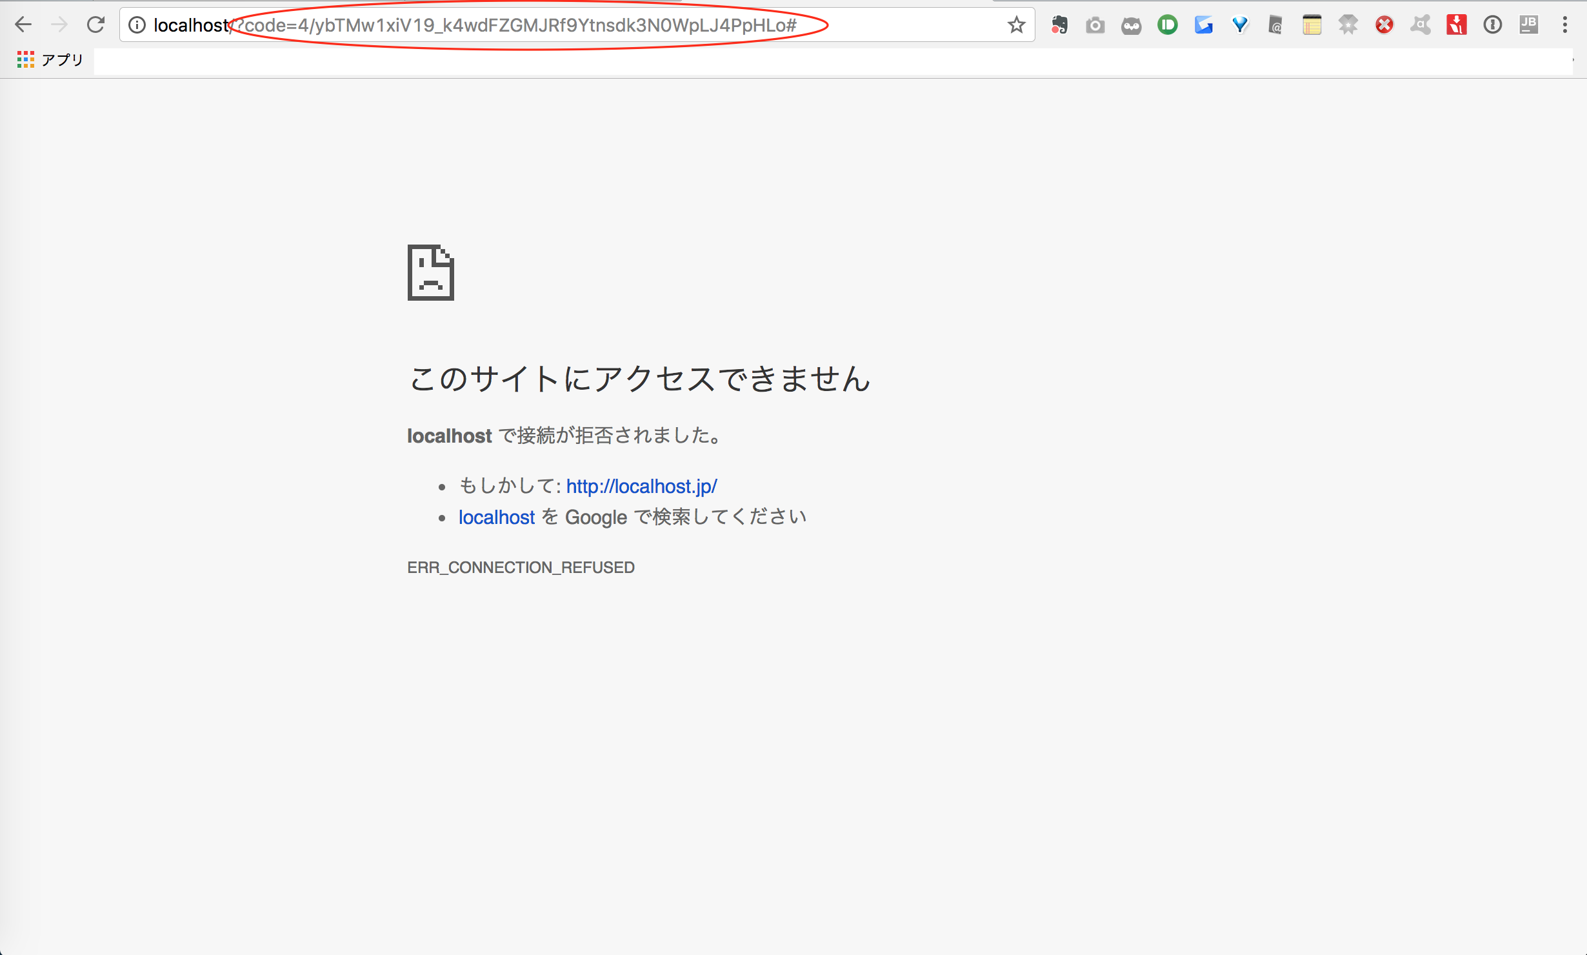Open the Evernote Web Clipper extension
The image size is (1587, 955).
[1059, 25]
